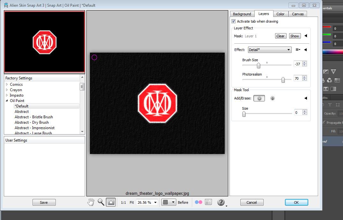Open the Effect Detail dropdown
Screen dimensions: 343x220
coord(270,50)
